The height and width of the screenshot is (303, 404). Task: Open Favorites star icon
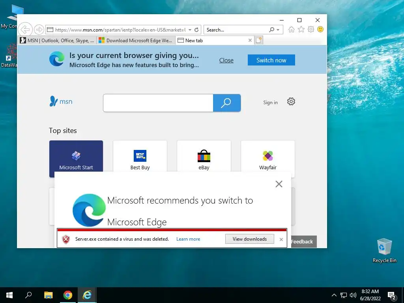pos(301,29)
